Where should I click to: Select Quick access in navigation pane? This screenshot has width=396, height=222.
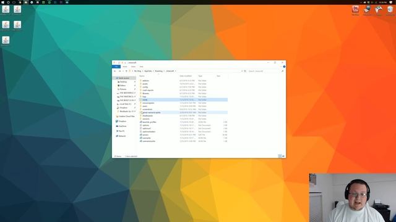pyautogui.click(x=124, y=78)
